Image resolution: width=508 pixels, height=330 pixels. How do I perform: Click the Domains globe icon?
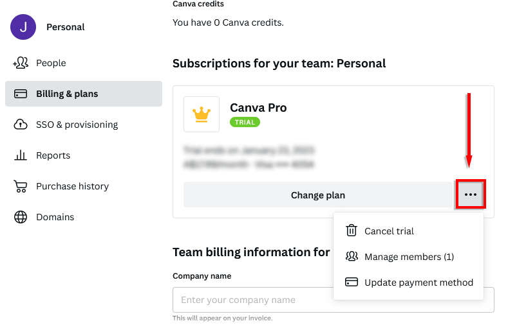(x=21, y=217)
